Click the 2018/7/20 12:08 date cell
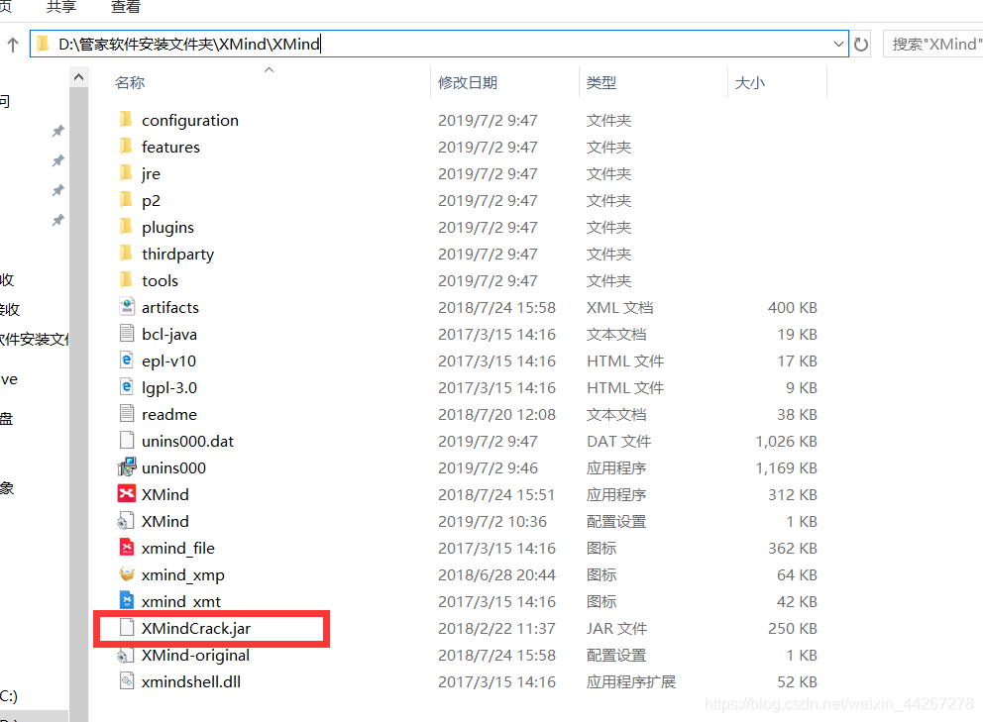 click(x=496, y=414)
